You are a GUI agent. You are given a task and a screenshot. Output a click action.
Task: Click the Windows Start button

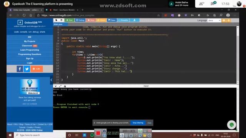click(x=10, y=135)
